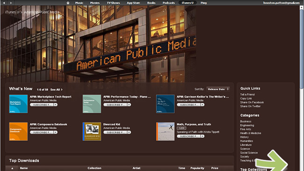Sort Top Downloads by Collection column

coord(94,168)
